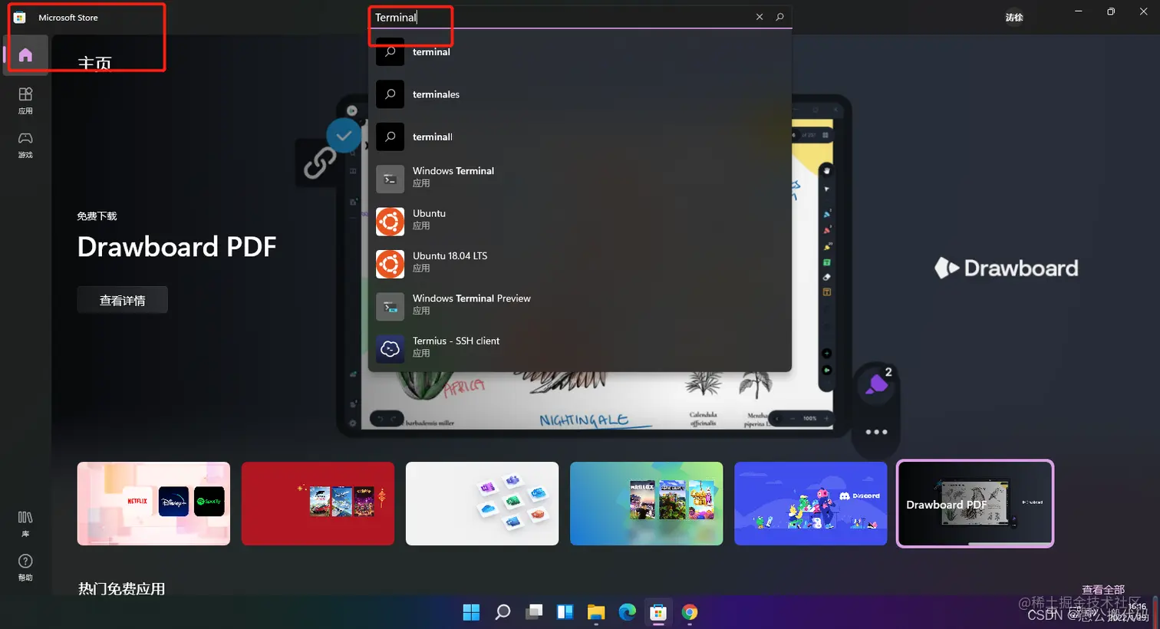The height and width of the screenshot is (629, 1160).
Task: Select the 'terminales' search suggestion
Action: pyautogui.click(x=580, y=94)
